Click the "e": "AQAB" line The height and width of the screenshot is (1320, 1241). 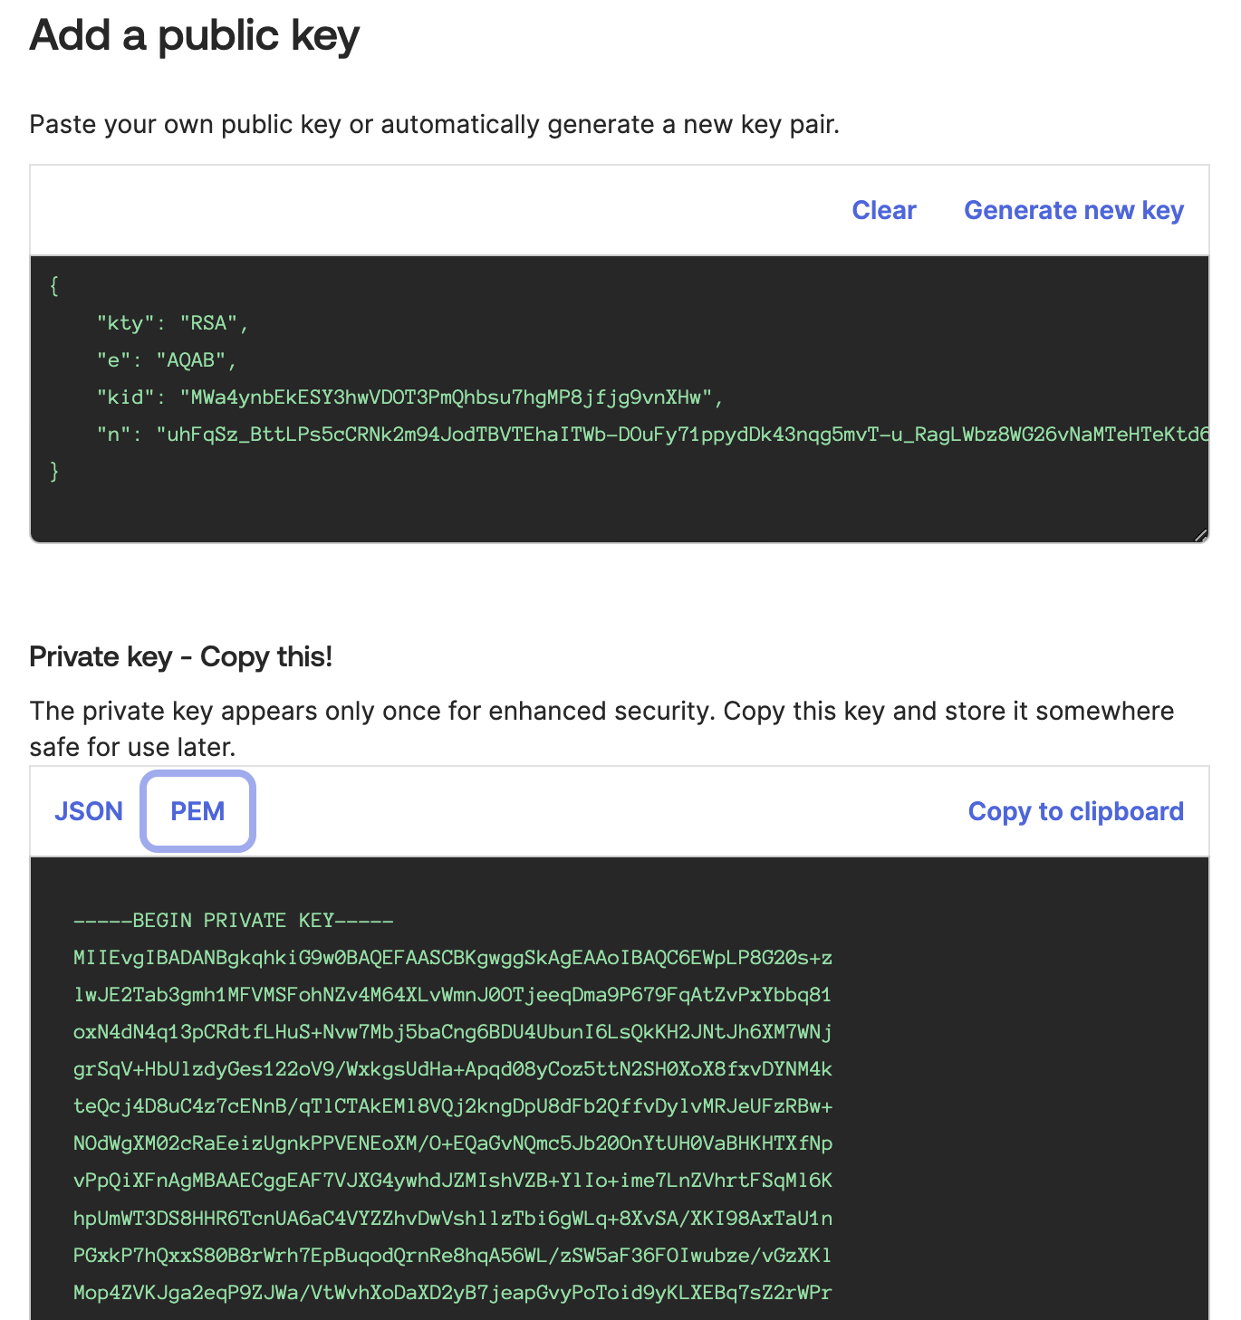[x=167, y=360]
